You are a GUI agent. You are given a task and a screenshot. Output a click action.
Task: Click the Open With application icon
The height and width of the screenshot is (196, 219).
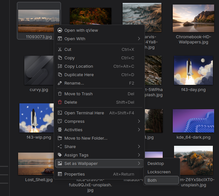tap(60, 39)
